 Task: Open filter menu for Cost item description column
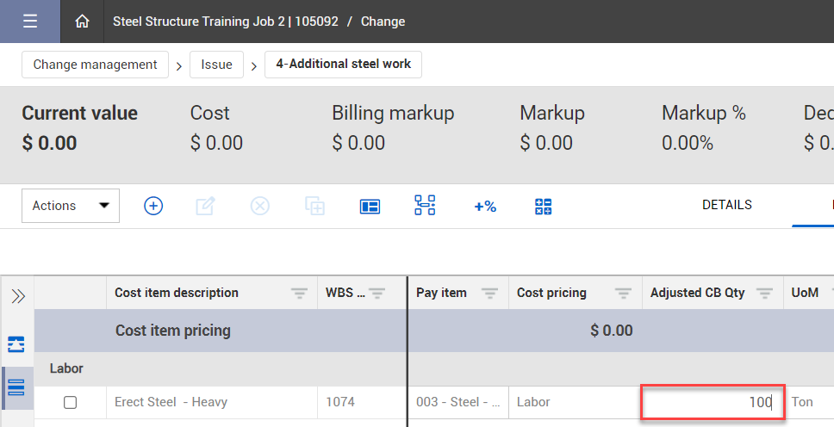point(300,294)
